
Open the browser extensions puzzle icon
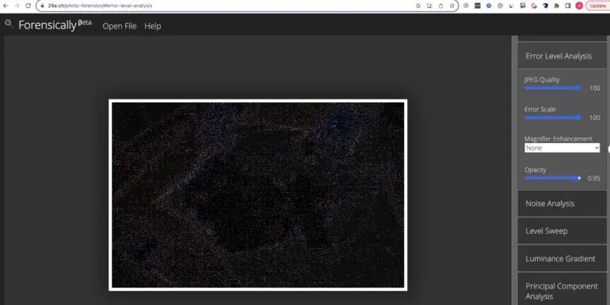click(x=557, y=6)
